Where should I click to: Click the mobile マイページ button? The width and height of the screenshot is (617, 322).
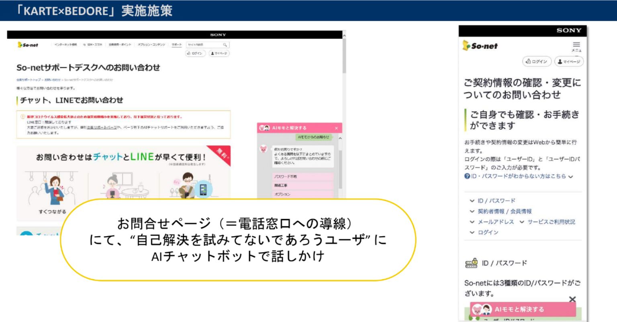coord(569,62)
